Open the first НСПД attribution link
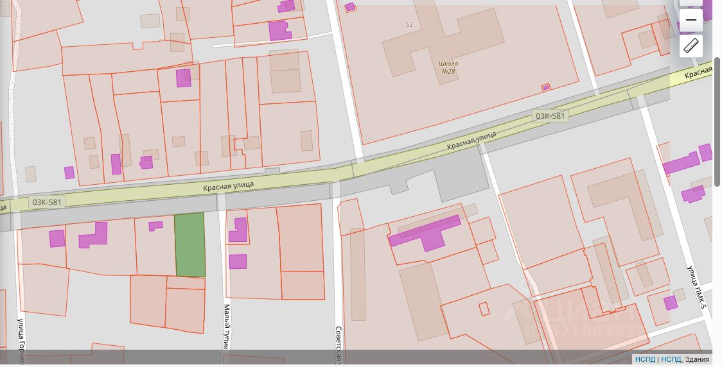The height and width of the screenshot is (367, 722). (x=645, y=360)
